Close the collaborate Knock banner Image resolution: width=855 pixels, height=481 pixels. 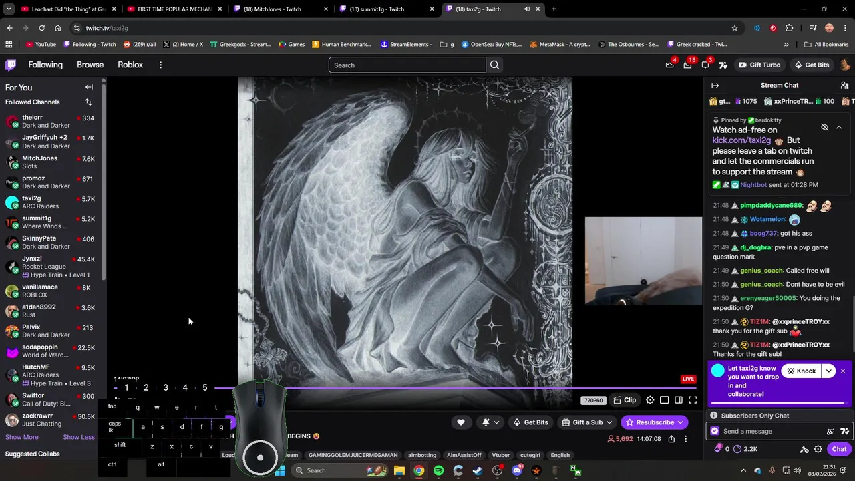point(843,371)
